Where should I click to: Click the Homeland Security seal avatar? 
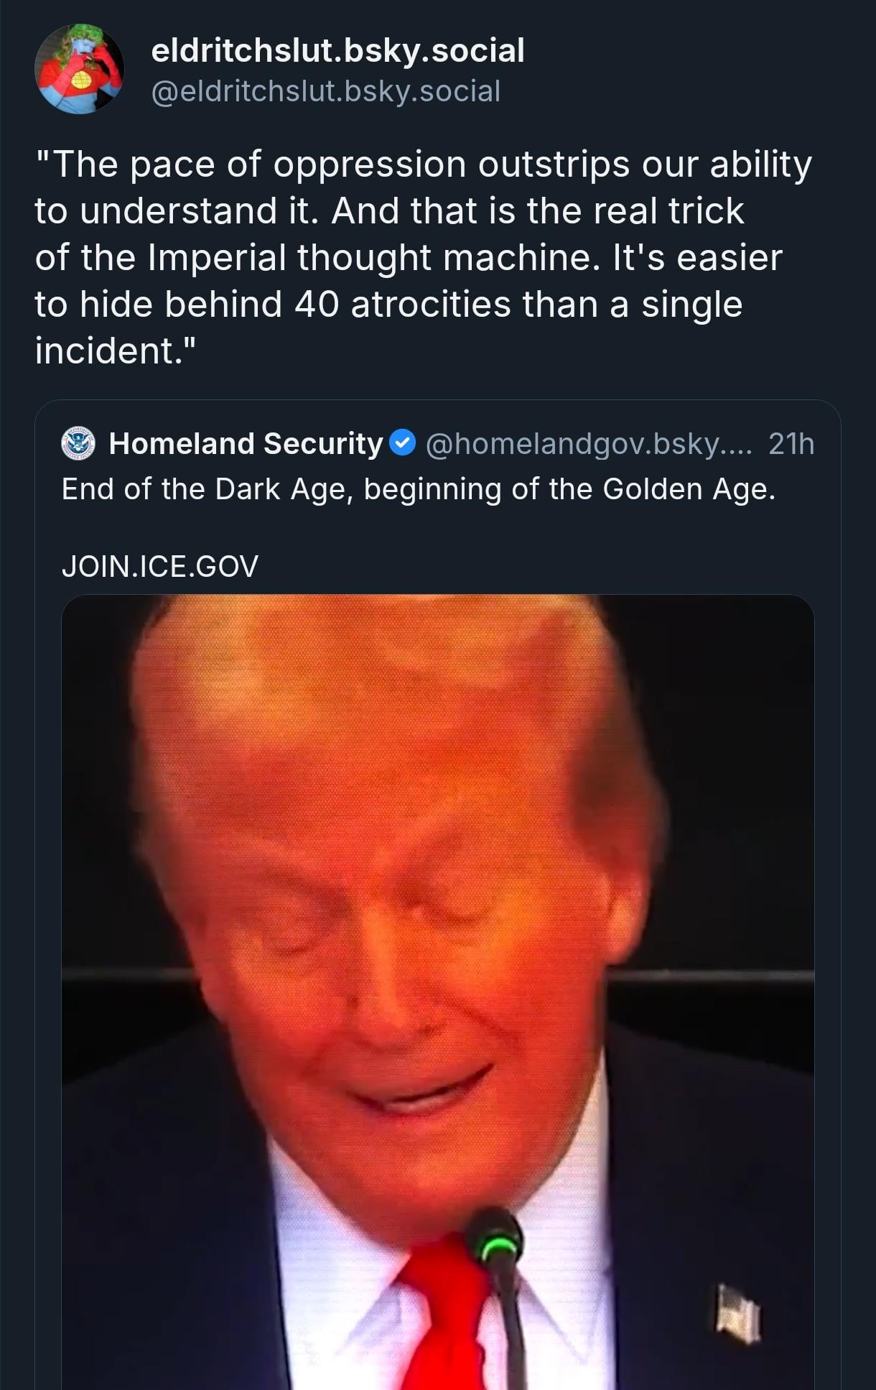79,443
